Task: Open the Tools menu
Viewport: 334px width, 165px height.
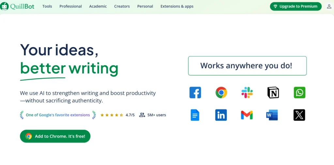Action: coord(47,6)
